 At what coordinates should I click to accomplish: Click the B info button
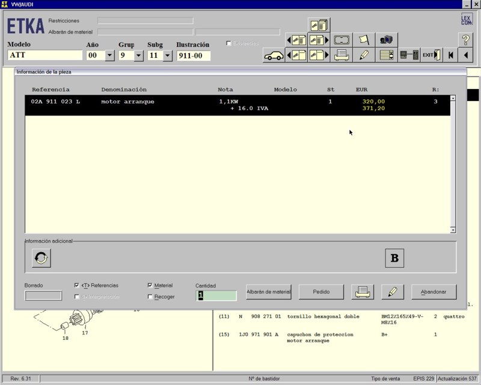point(394,258)
